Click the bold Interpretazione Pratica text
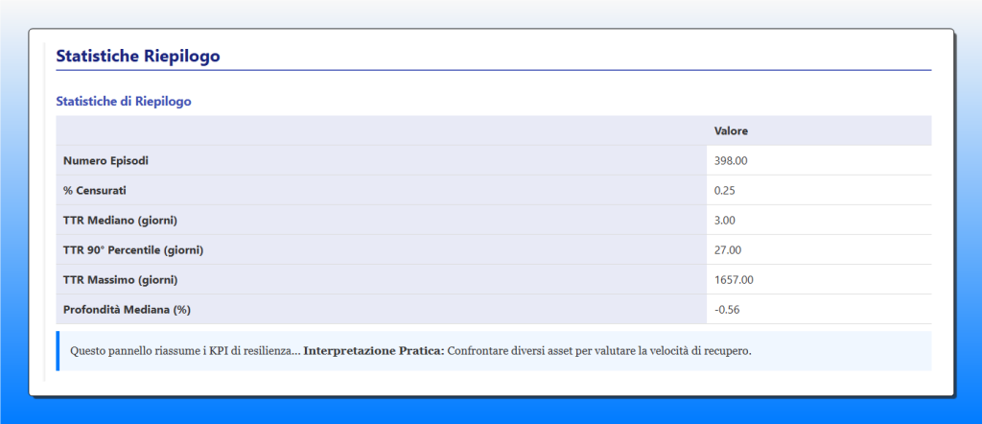 [373, 351]
